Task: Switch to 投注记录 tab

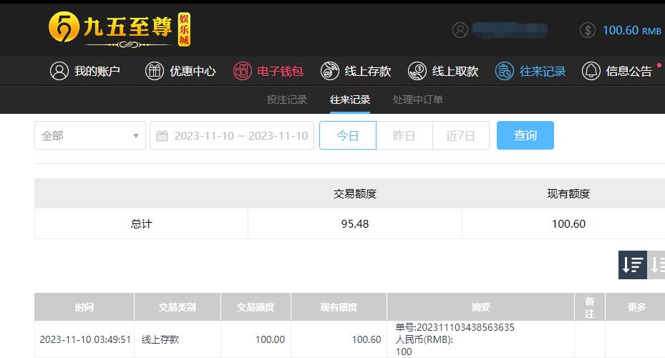Action: (287, 100)
